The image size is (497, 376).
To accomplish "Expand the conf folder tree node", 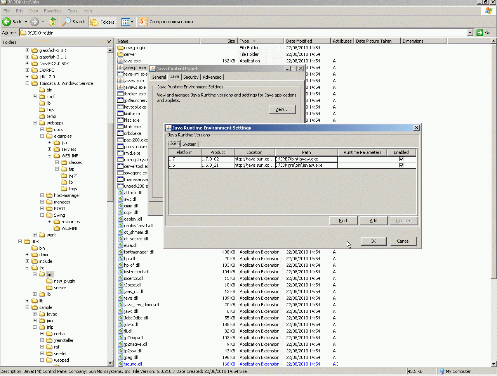I will click(35, 97).
